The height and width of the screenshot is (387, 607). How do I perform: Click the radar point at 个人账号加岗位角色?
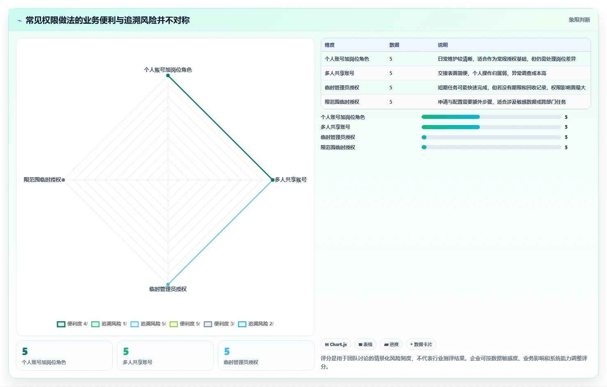click(168, 75)
